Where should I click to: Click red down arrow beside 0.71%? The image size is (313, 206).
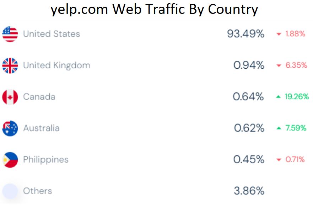[x=279, y=160]
